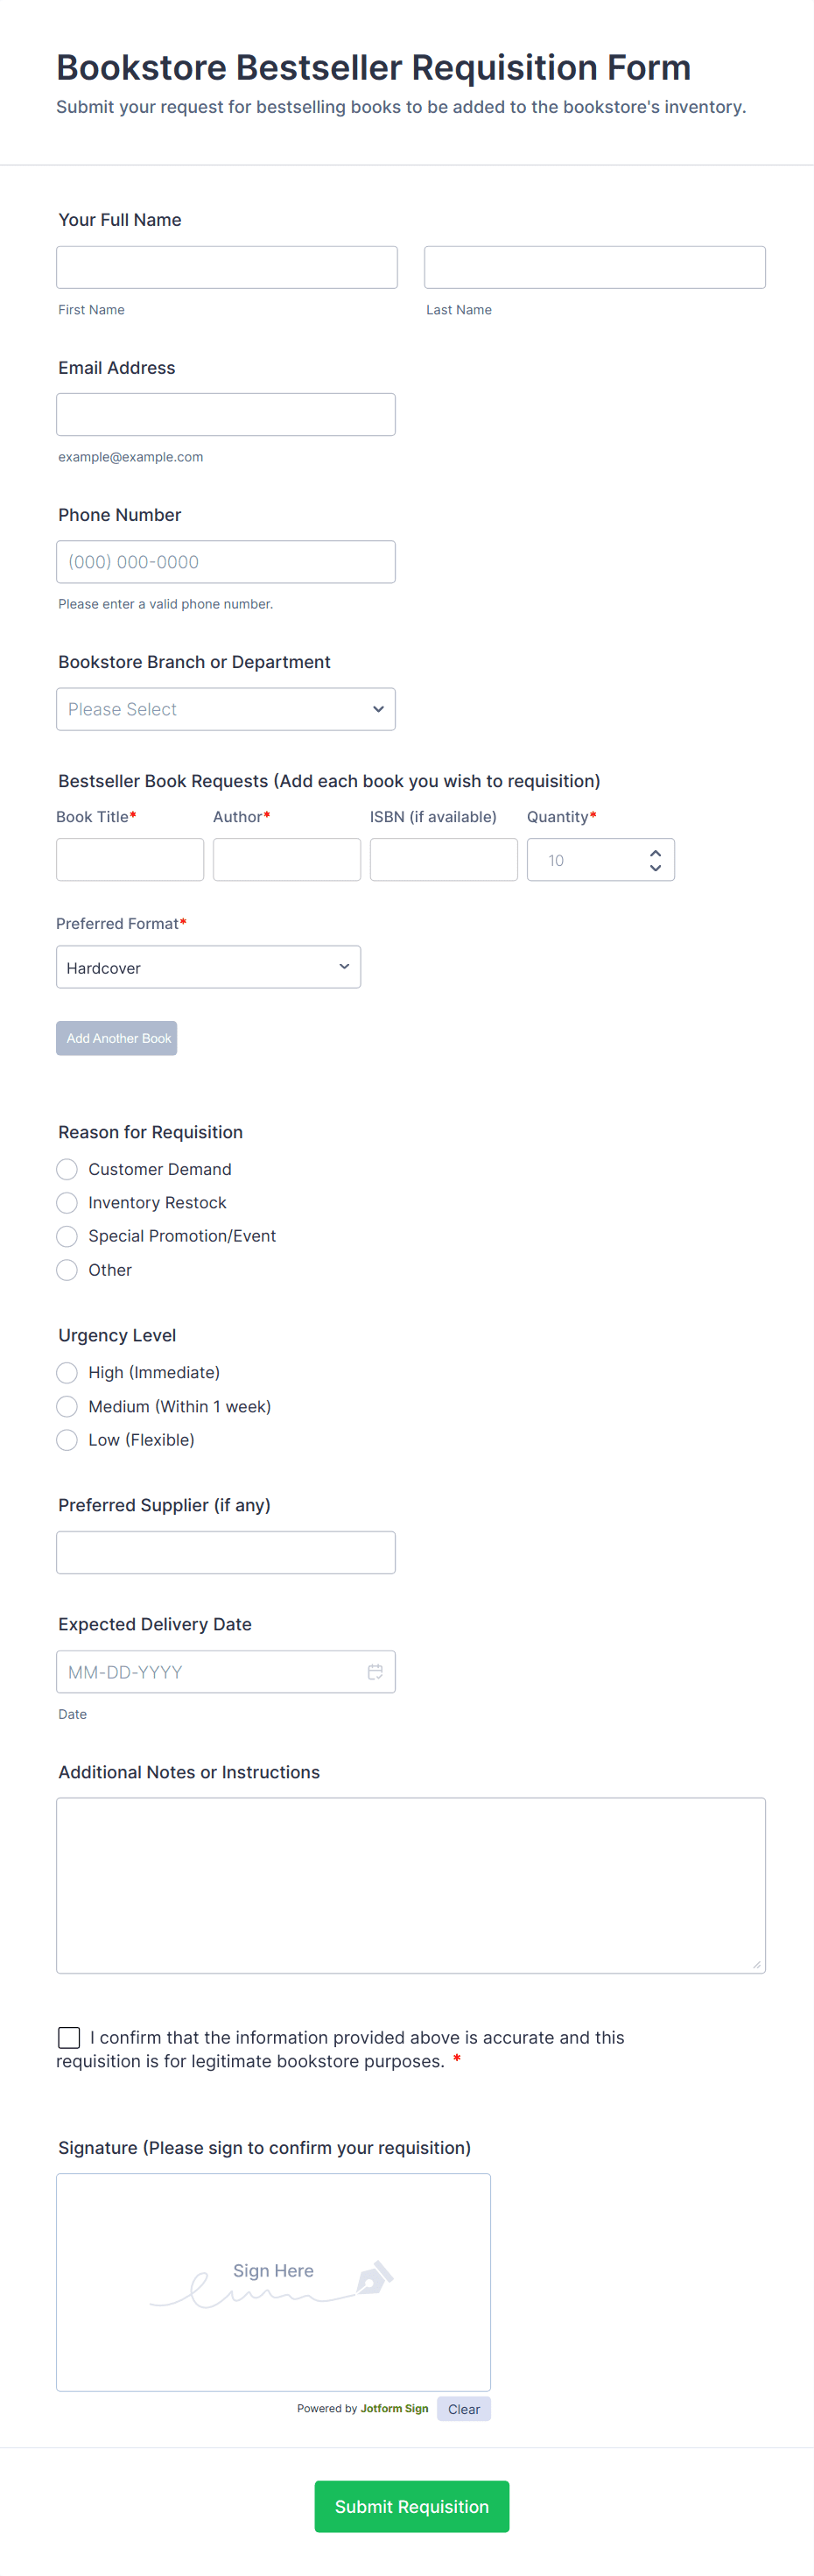814x2576 pixels.
Task: Click the Jotform Sign logo
Action: 394,2409
